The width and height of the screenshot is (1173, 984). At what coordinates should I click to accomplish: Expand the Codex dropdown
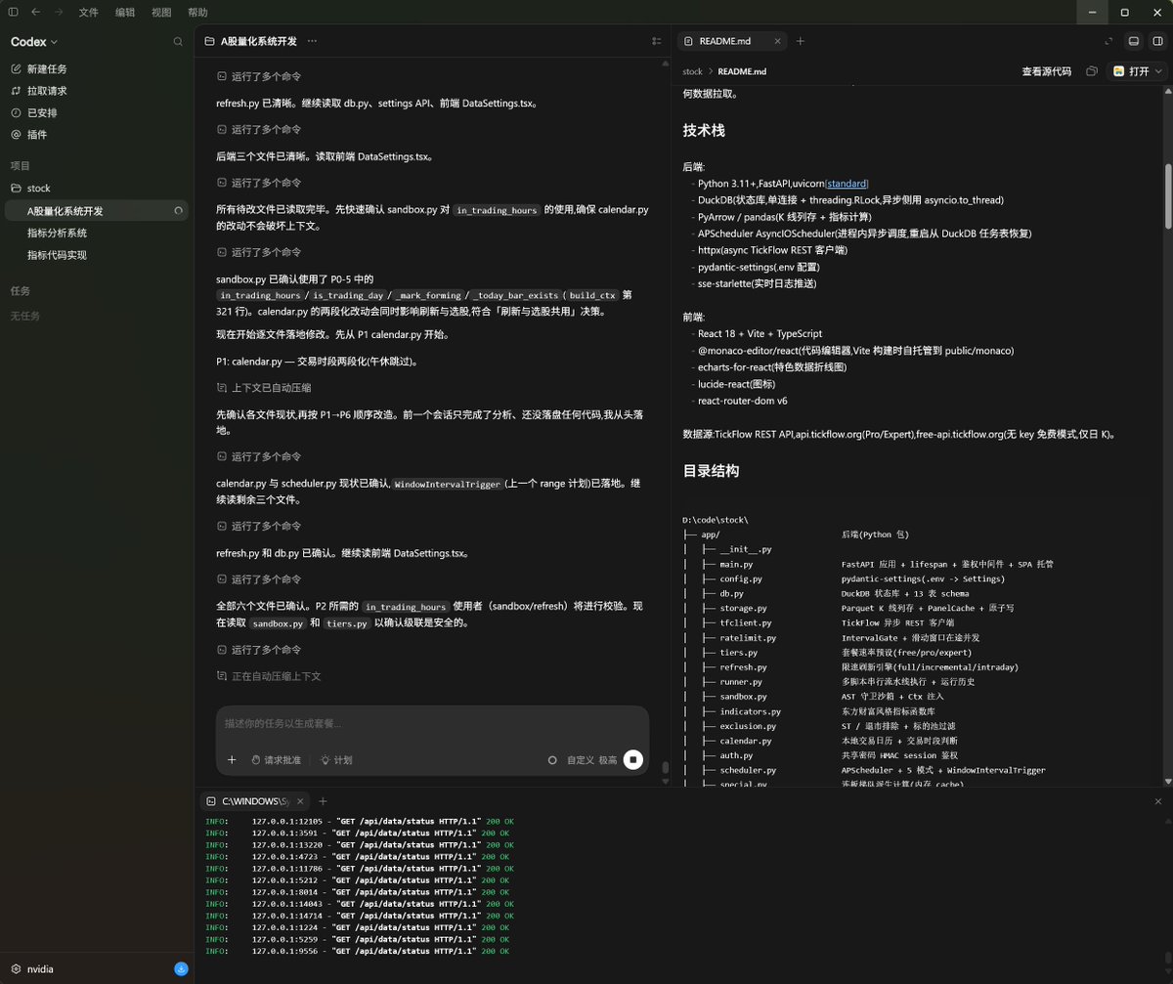[x=34, y=42]
